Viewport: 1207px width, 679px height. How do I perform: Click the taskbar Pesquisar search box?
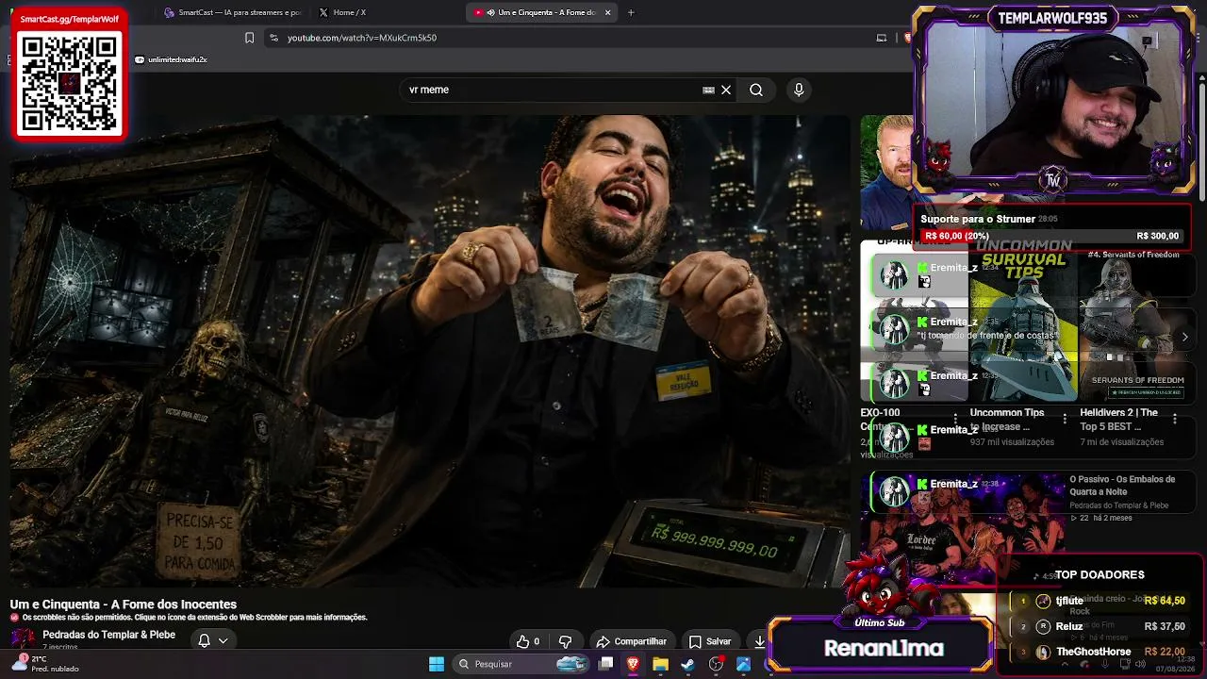[521, 664]
